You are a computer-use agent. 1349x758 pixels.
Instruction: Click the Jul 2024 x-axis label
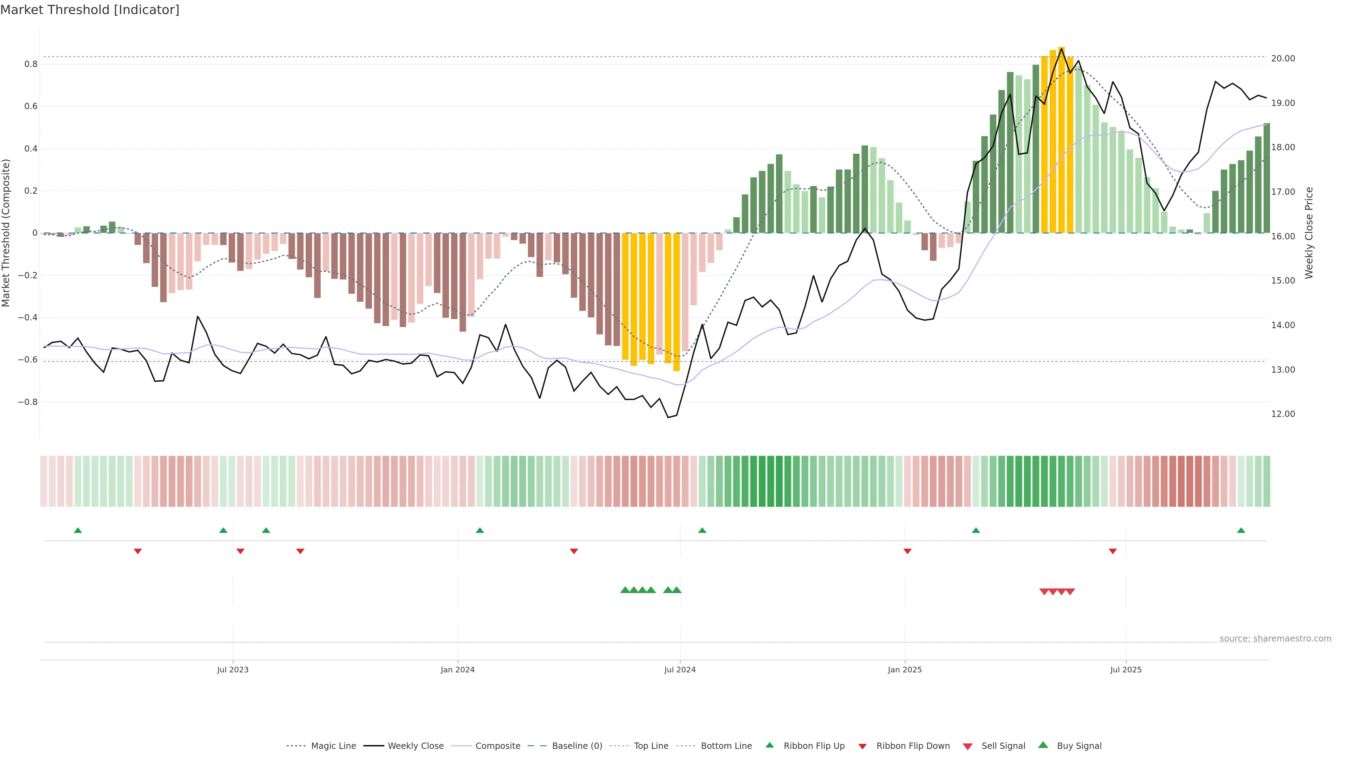(x=680, y=670)
